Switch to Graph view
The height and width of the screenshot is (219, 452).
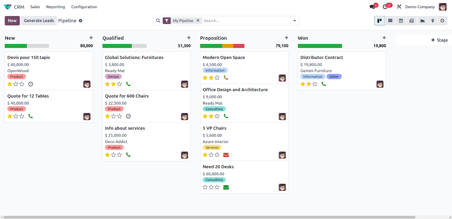(422, 21)
